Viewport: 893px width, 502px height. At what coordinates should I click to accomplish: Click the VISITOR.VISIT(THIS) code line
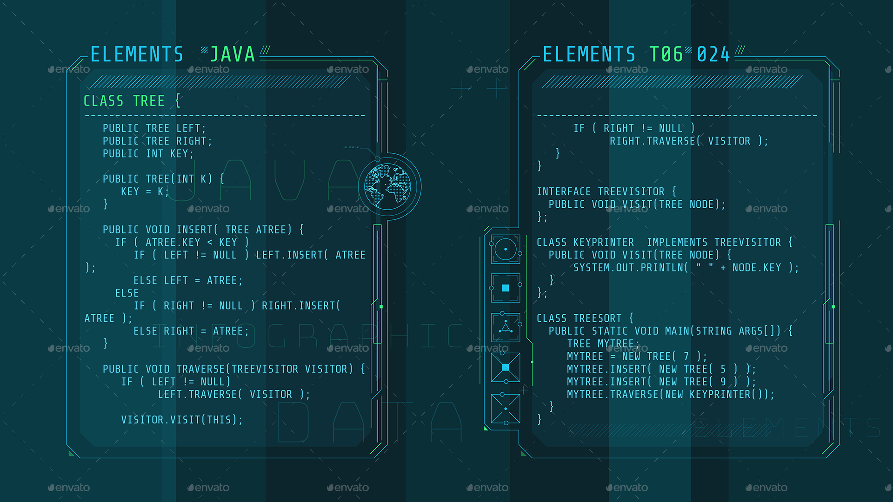181,419
